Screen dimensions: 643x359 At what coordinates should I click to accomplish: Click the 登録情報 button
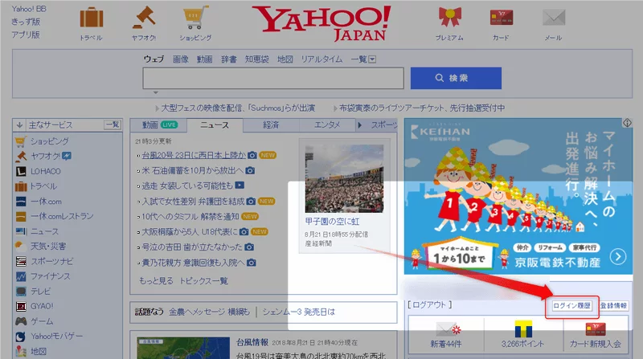pyautogui.click(x=613, y=306)
